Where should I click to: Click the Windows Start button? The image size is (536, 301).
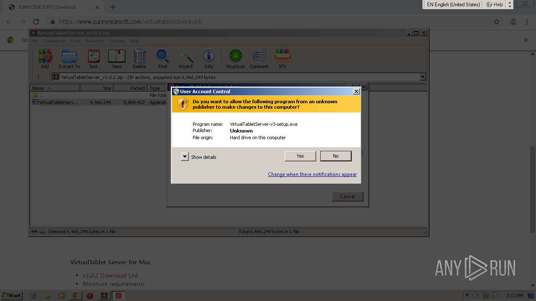point(12,296)
